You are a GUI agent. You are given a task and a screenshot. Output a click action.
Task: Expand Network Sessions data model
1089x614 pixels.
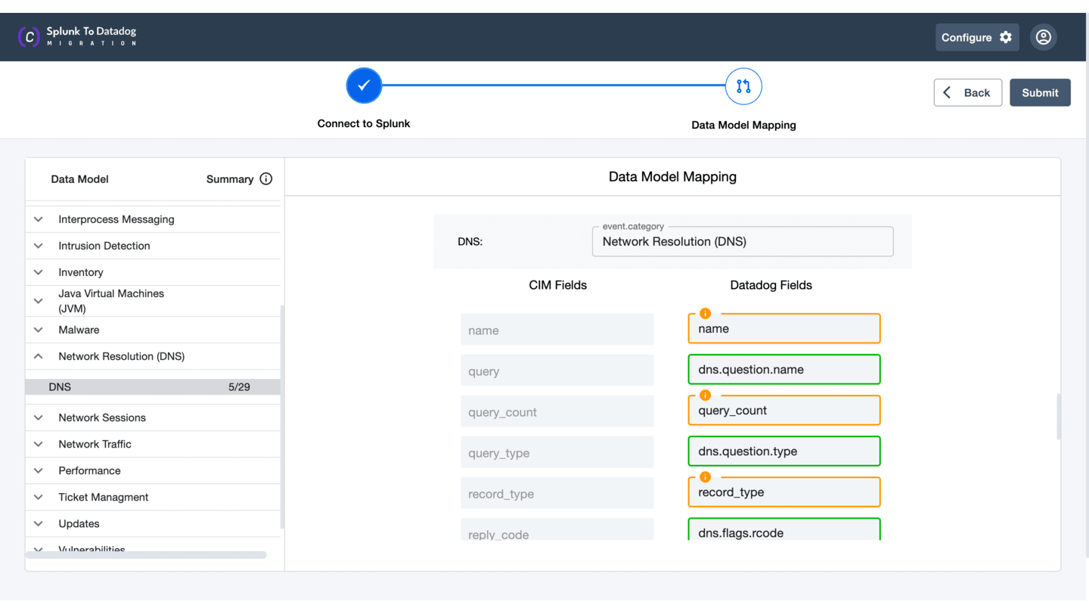tap(39, 417)
